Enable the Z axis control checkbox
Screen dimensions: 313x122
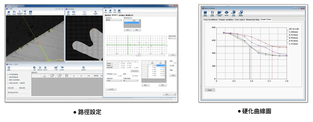[8, 83]
